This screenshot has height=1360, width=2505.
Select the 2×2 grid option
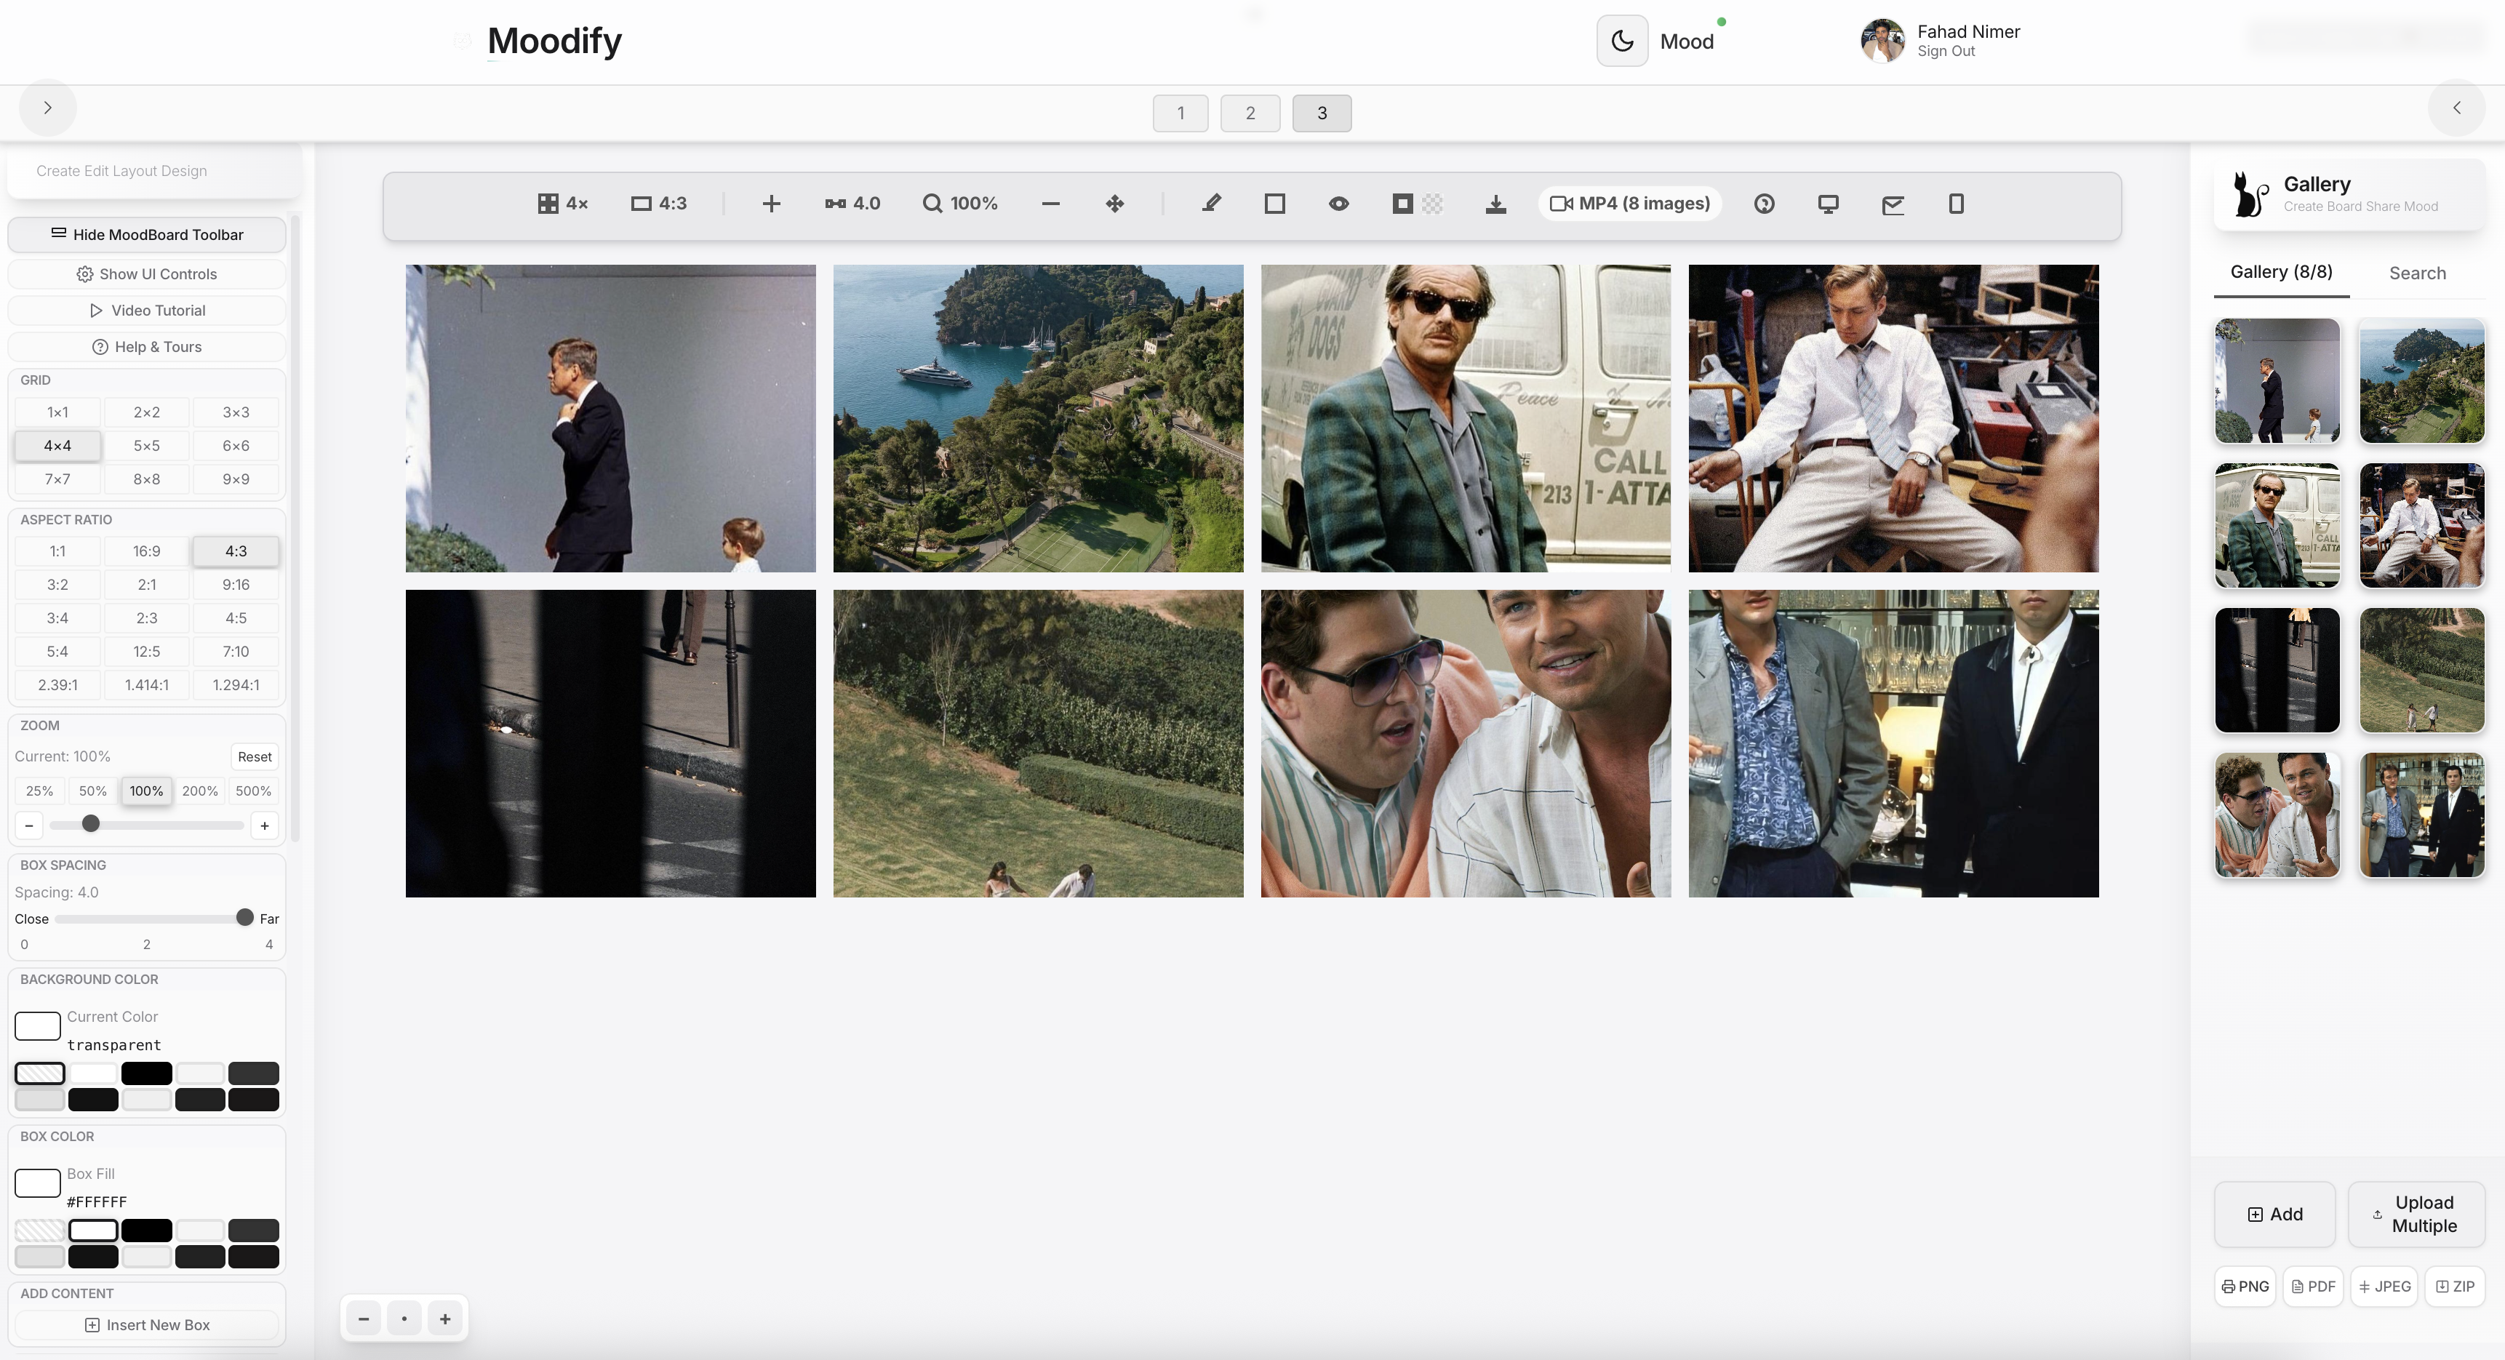[147, 412]
